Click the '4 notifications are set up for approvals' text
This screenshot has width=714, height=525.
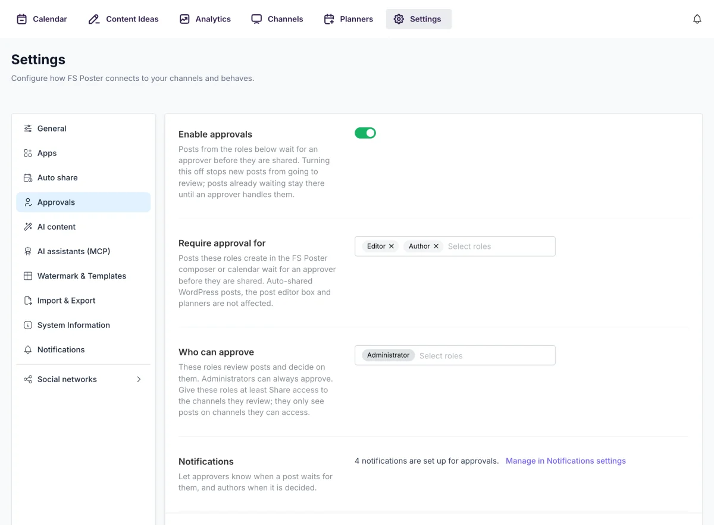427,461
